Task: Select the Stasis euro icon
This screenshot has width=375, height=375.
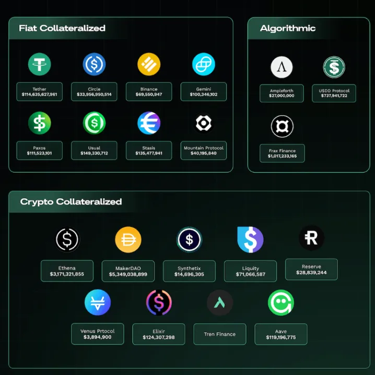Action: [x=149, y=123]
